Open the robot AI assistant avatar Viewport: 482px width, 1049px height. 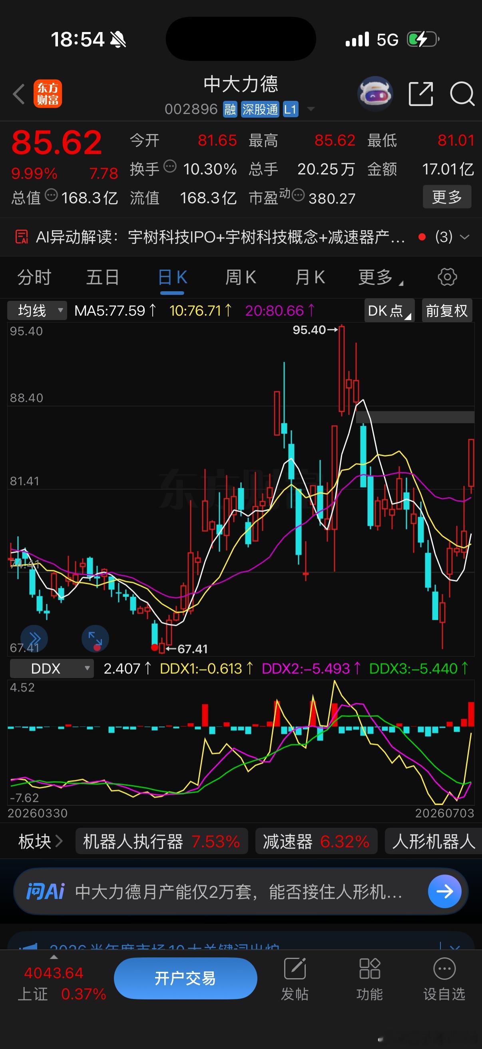pyautogui.click(x=375, y=94)
